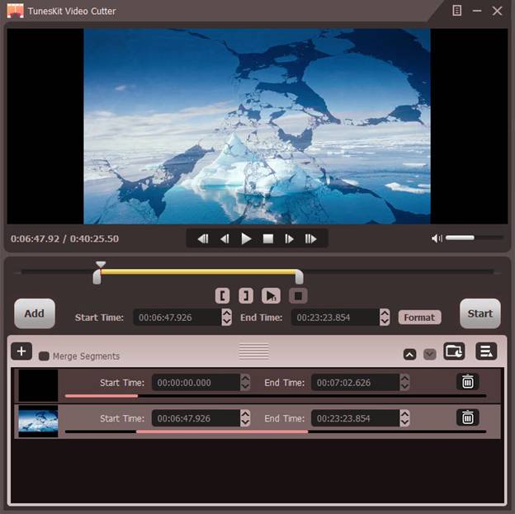The image size is (515, 514).
Task: Select the iceberg thumbnail of second segment
Action: (x=38, y=421)
